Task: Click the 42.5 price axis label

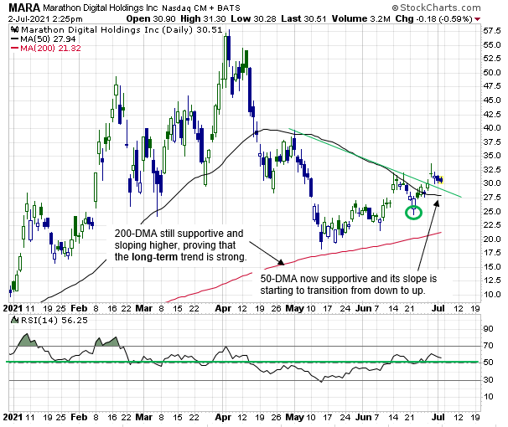Action: point(492,114)
